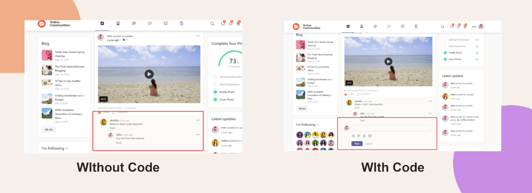Screen dimensions: 532x193
Task: Reply to Jennifer's comment in Without Code screenshot
Action: pyautogui.click(x=113, y=128)
